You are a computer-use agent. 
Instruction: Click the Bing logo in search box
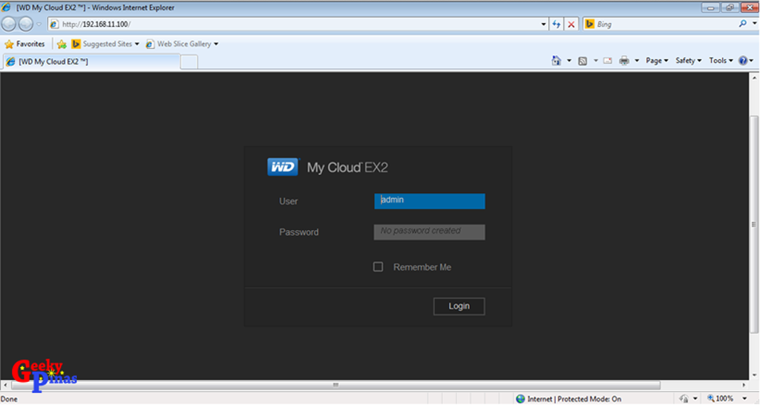[x=590, y=24]
